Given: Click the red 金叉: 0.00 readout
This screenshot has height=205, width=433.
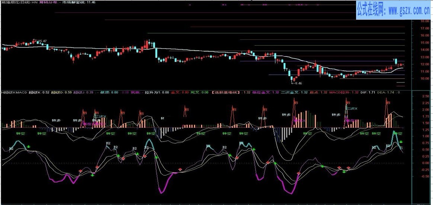Looking at the screenshot, I should (x=180, y=92).
